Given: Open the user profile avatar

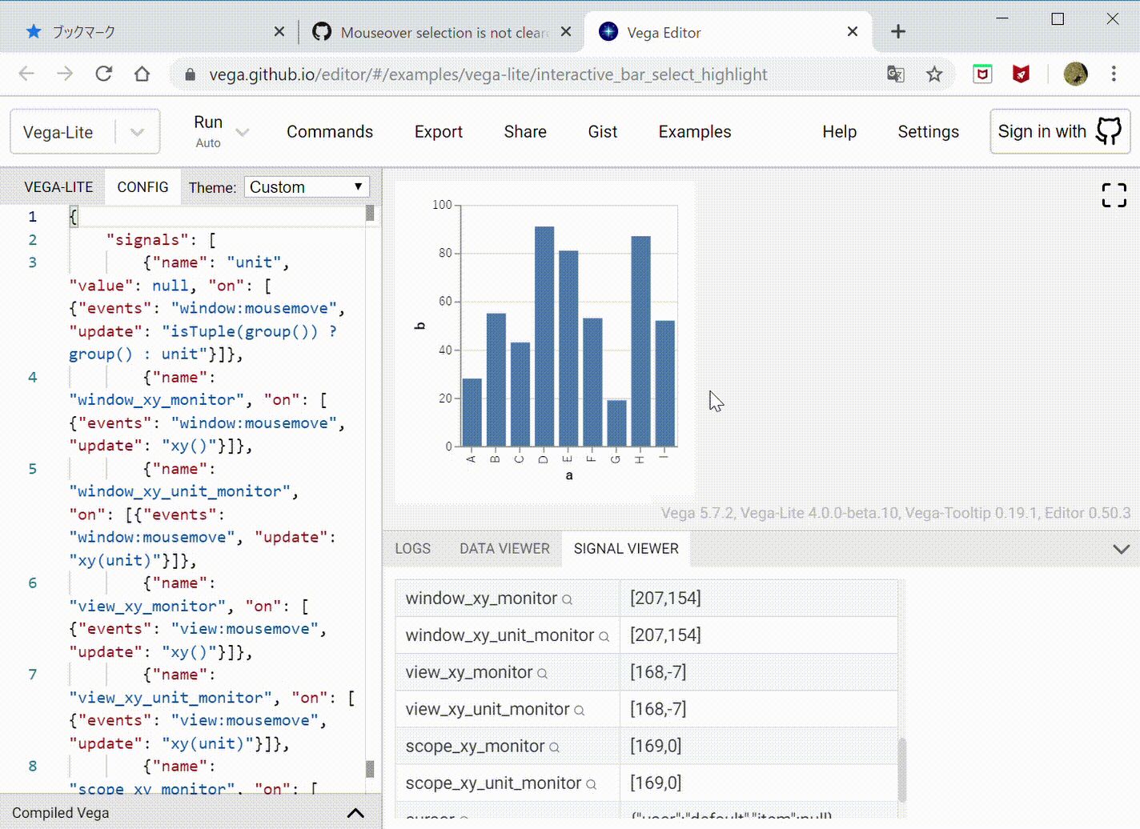Looking at the screenshot, I should pos(1075,74).
